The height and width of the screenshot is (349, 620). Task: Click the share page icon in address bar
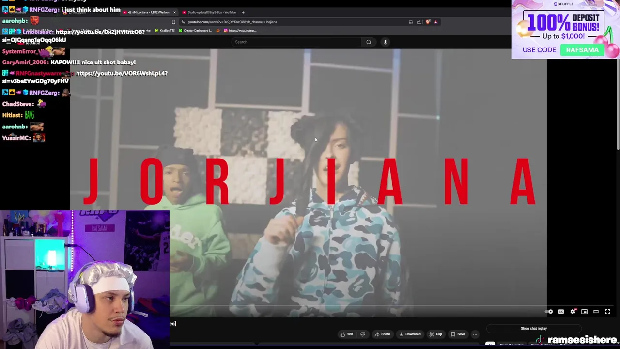click(x=419, y=22)
